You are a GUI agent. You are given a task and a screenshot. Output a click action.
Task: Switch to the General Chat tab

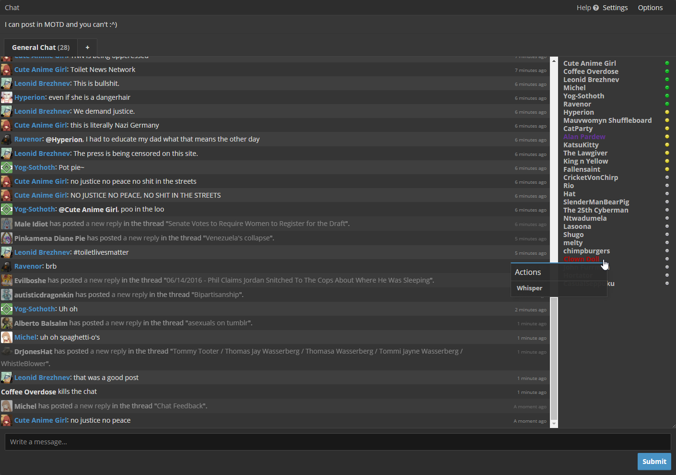point(41,47)
